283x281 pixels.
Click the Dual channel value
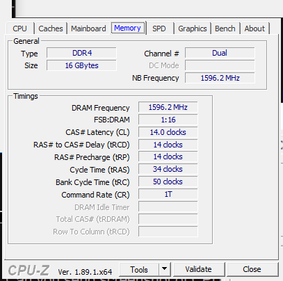(220, 53)
